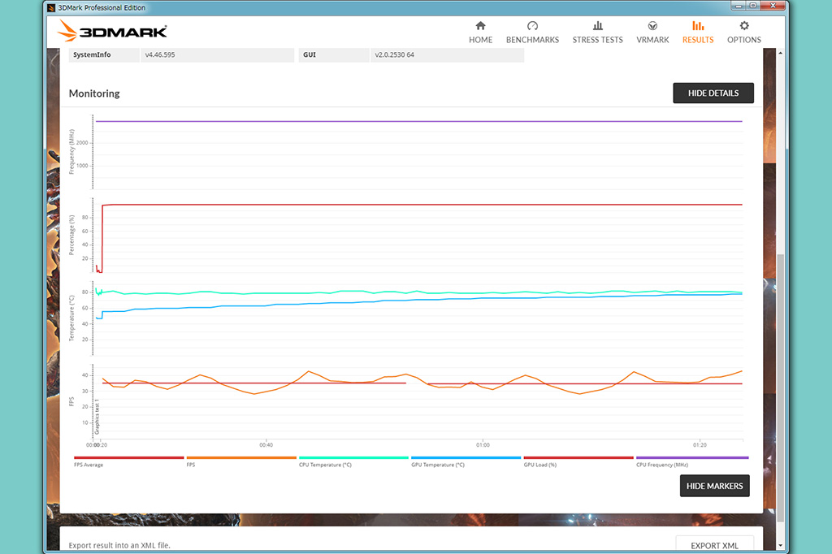
Task: Toggle CPU Frequency legend purple swatch
Action: pyautogui.click(x=692, y=457)
